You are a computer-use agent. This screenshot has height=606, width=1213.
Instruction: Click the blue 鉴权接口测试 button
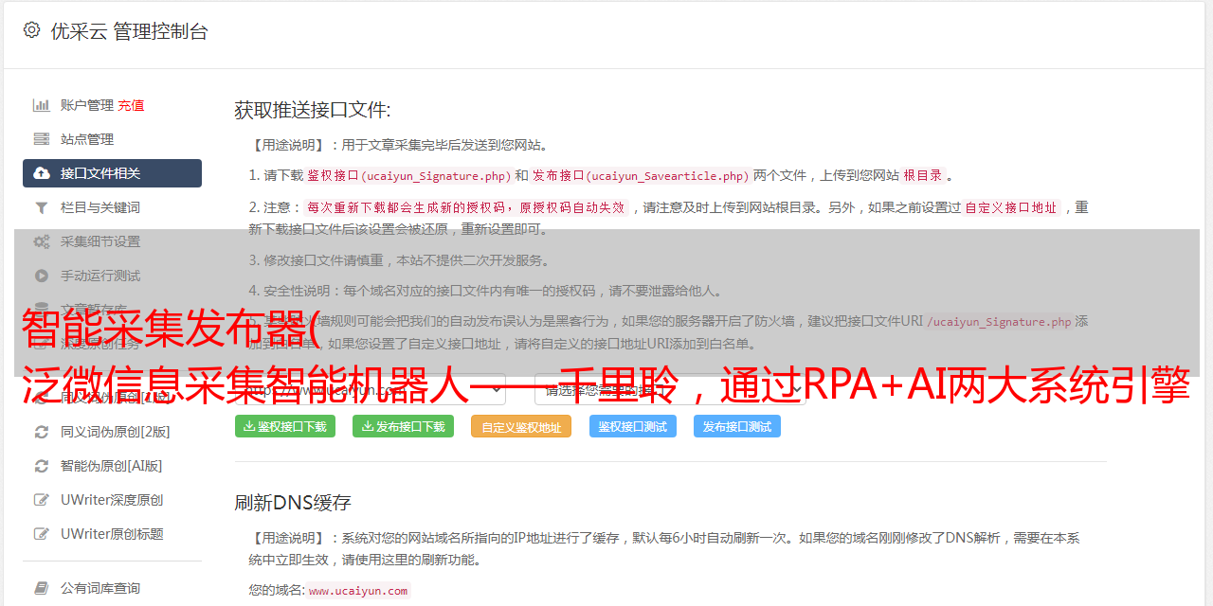(633, 426)
